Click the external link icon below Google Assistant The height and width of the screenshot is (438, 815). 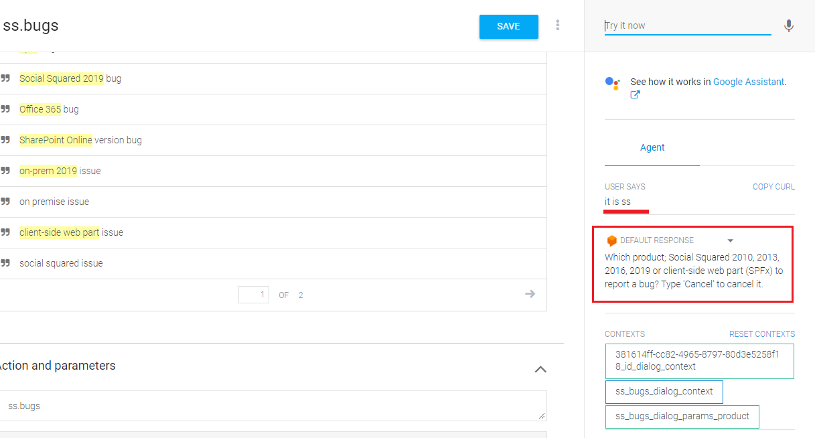coord(635,95)
